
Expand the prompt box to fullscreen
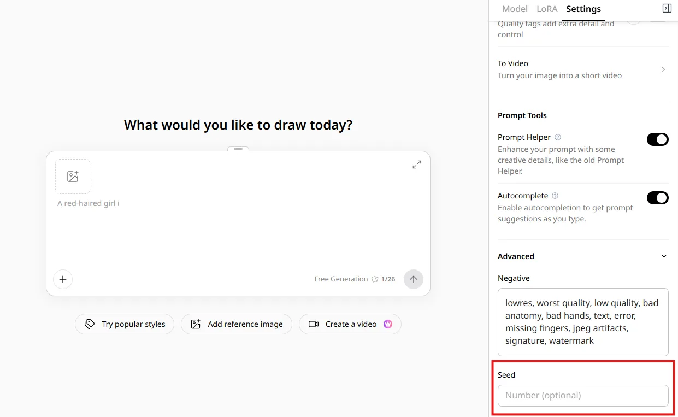417,165
